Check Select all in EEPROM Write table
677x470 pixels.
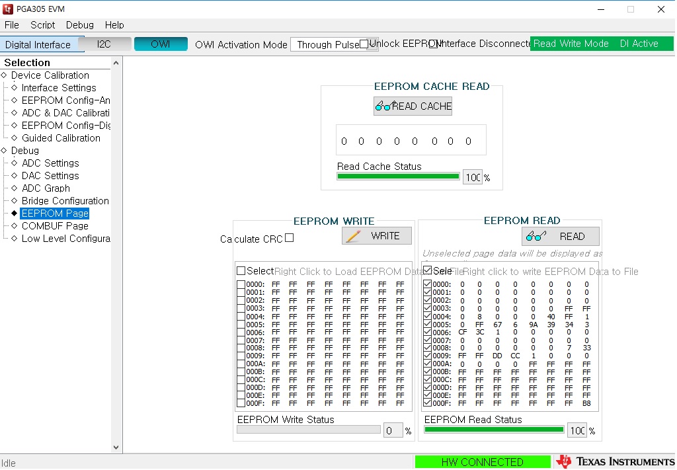241,270
